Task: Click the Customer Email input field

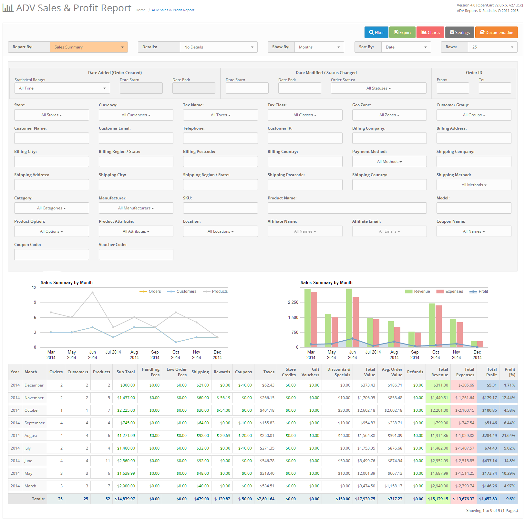Action: pyautogui.click(x=136, y=138)
